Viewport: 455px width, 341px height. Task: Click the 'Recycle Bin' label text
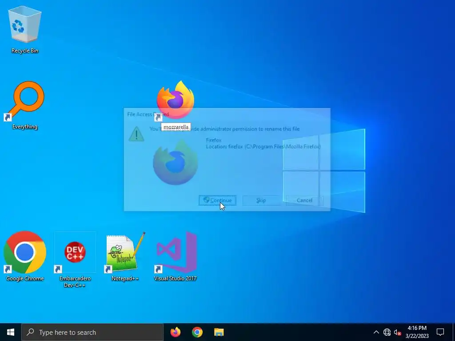click(x=25, y=51)
